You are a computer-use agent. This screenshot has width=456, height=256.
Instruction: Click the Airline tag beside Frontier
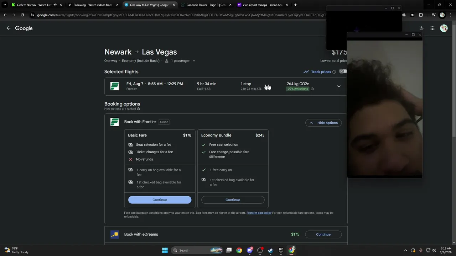point(164,122)
